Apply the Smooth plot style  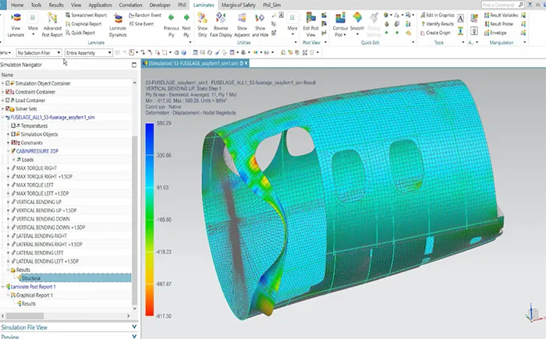click(x=357, y=22)
